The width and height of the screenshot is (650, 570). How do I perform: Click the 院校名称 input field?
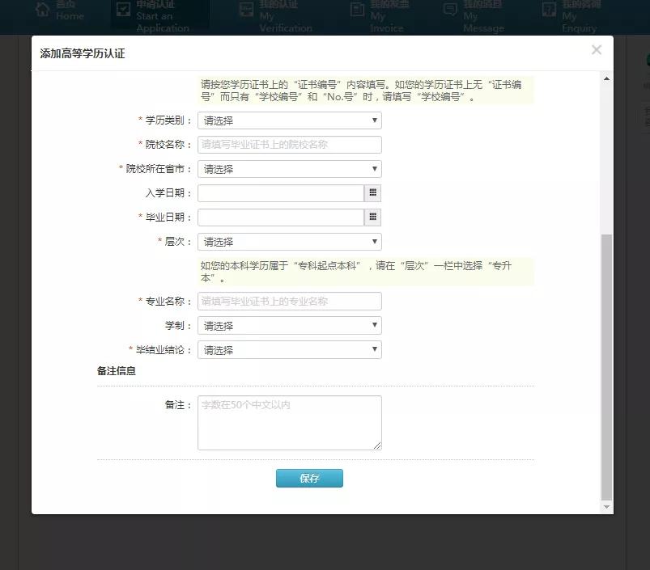[289, 144]
